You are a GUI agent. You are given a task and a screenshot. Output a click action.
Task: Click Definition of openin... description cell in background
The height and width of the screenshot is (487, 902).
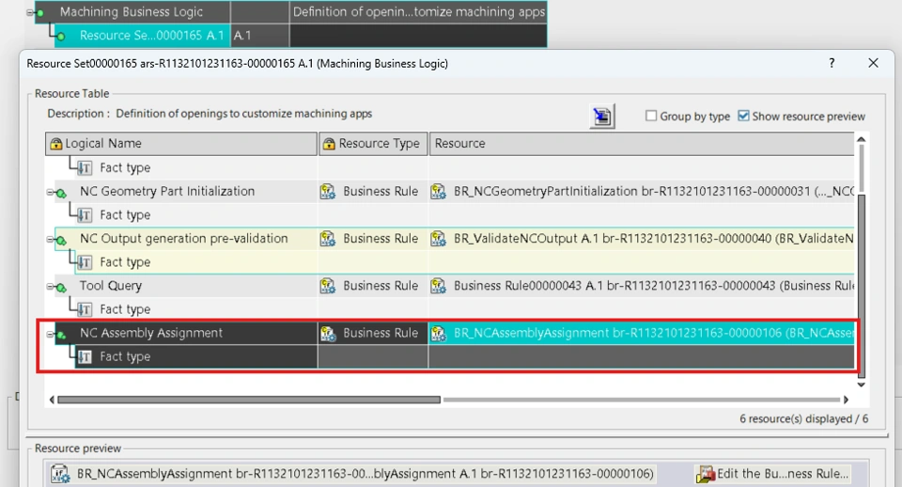point(418,12)
